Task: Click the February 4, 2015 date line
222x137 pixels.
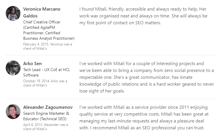Action: coord(48,46)
